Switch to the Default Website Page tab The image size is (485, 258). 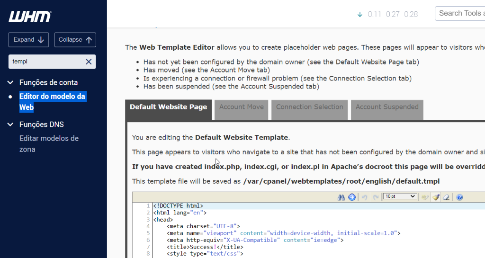click(x=169, y=110)
